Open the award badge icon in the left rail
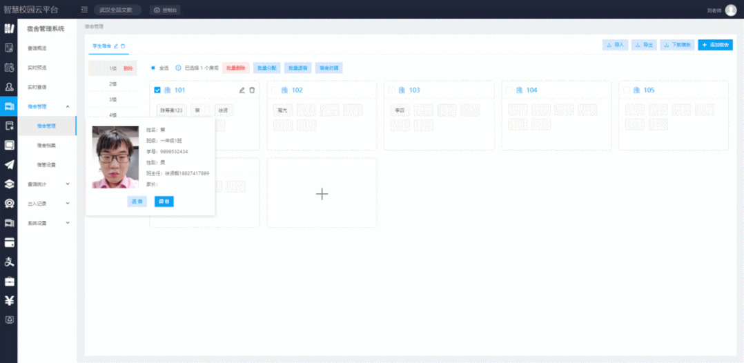The image size is (744, 363). point(9,204)
